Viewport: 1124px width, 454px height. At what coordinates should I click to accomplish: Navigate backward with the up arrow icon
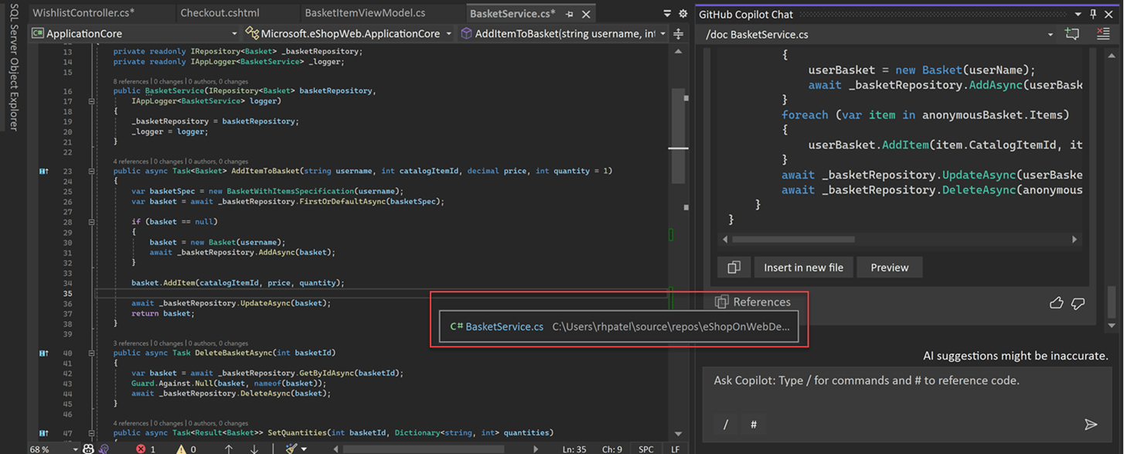[x=229, y=449]
